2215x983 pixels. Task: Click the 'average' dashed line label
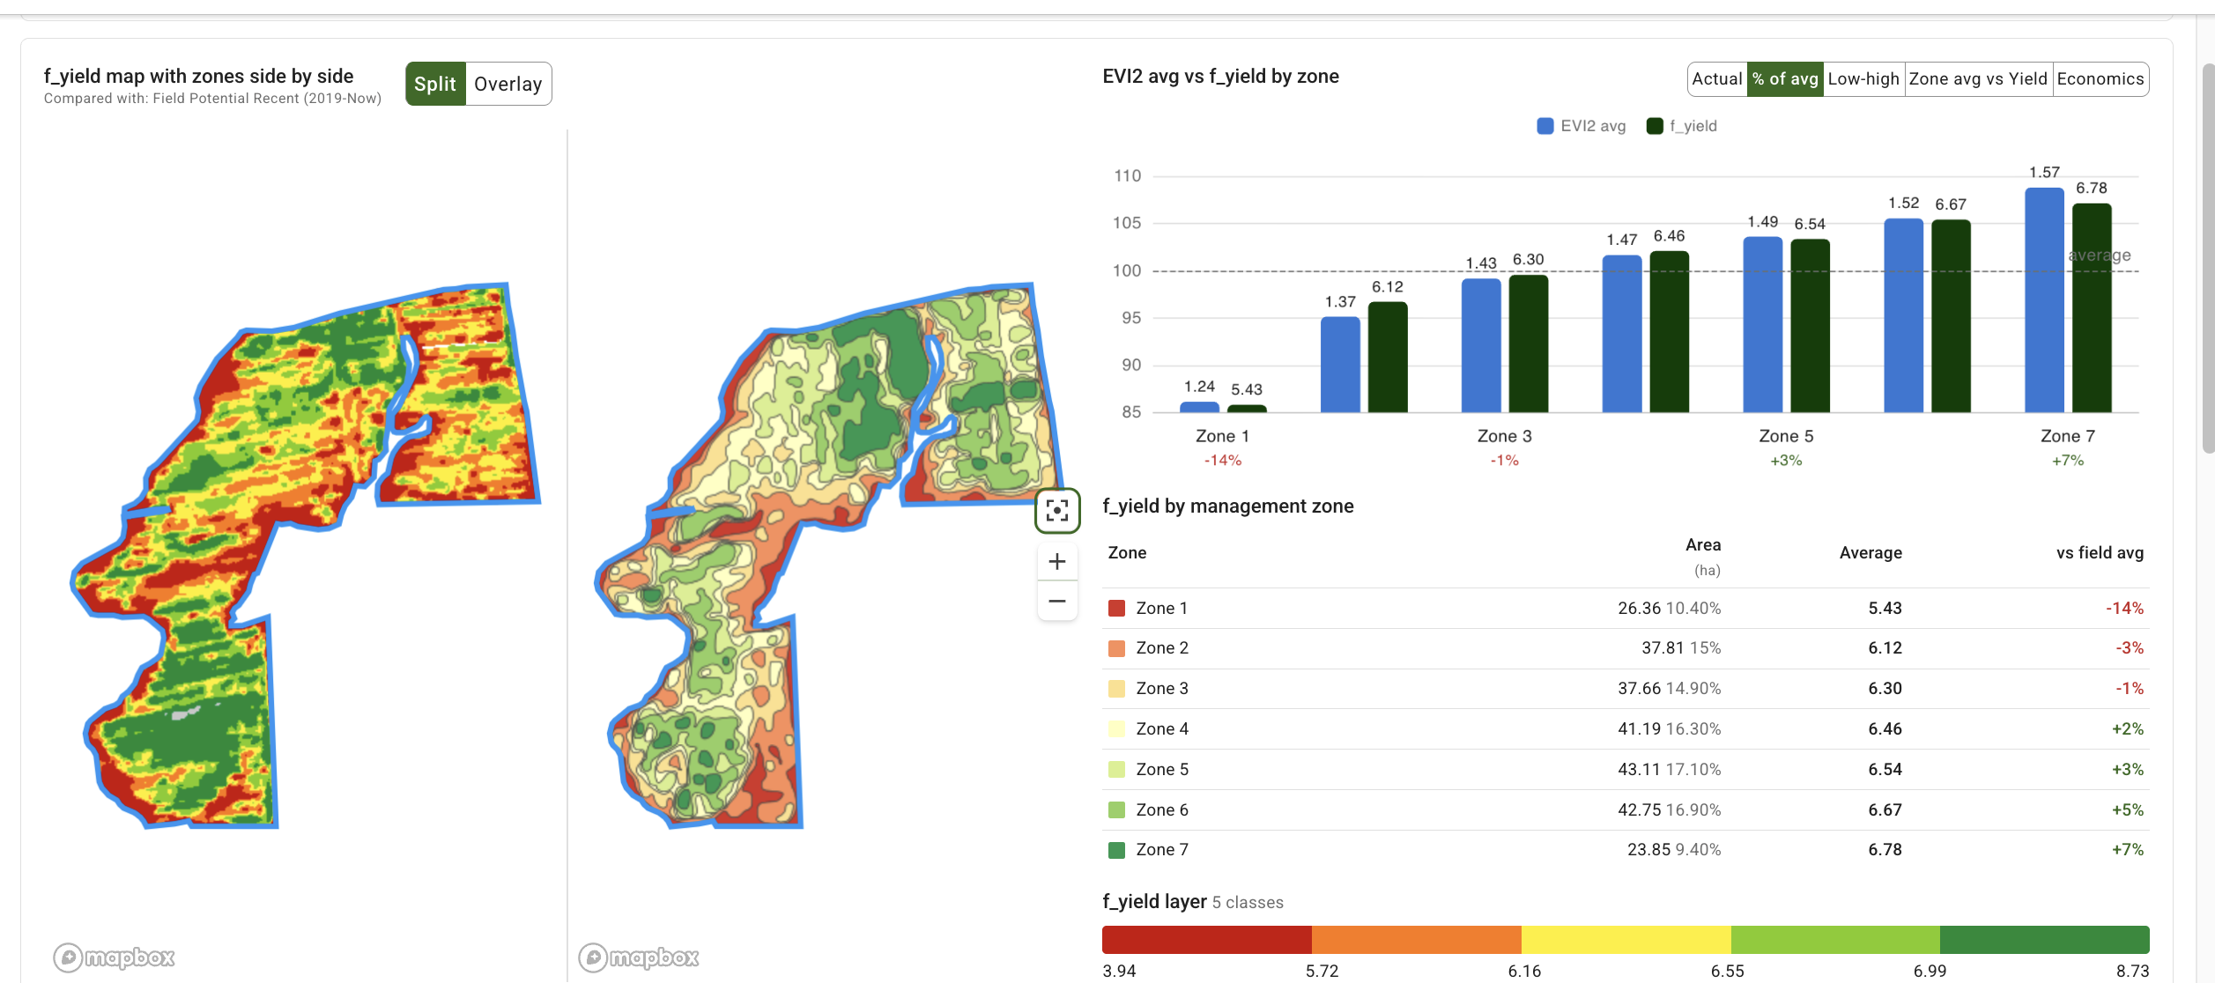(x=2100, y=255)
